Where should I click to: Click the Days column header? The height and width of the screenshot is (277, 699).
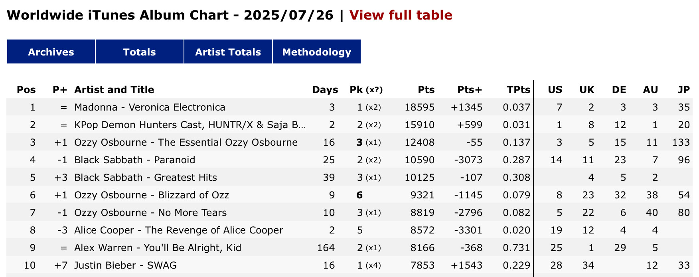[325, 90]
